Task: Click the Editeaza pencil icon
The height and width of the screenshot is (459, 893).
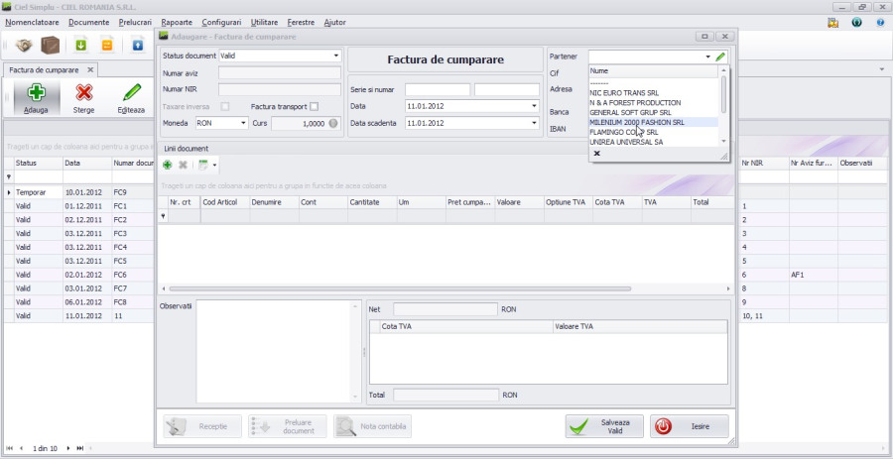Action: pyautogui.click(x=131, y=94)
